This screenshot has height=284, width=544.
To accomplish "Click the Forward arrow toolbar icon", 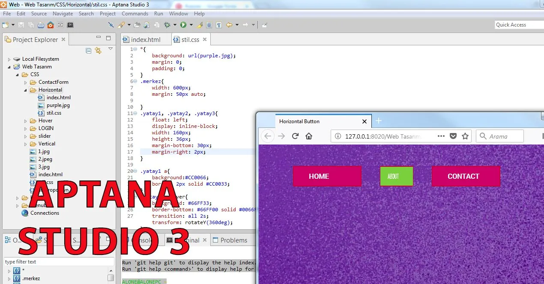I will click(x=245, y=25).
